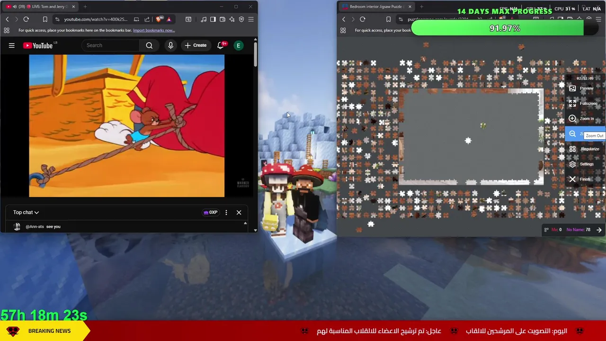Bookmark the YouTube page

pos(45,19)
